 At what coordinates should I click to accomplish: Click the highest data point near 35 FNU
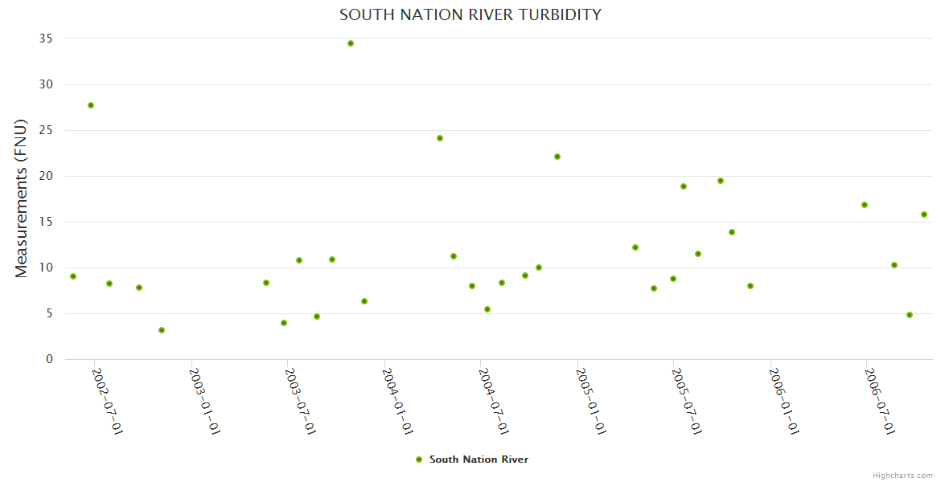pos(351,43)
